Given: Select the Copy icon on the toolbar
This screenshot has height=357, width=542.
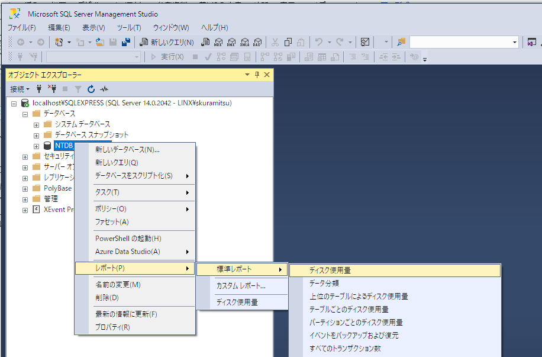Looking at the screenshot, I should 288,41.
